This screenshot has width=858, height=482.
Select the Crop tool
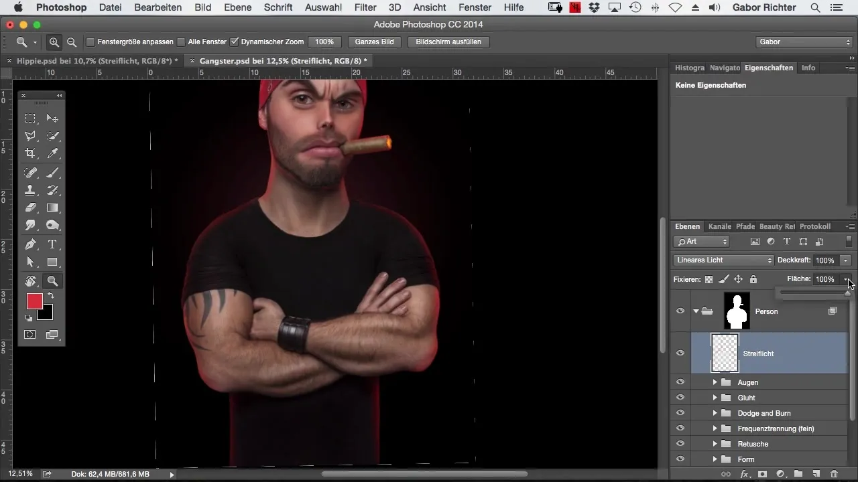pyautogui.click(x=30, y=153)
